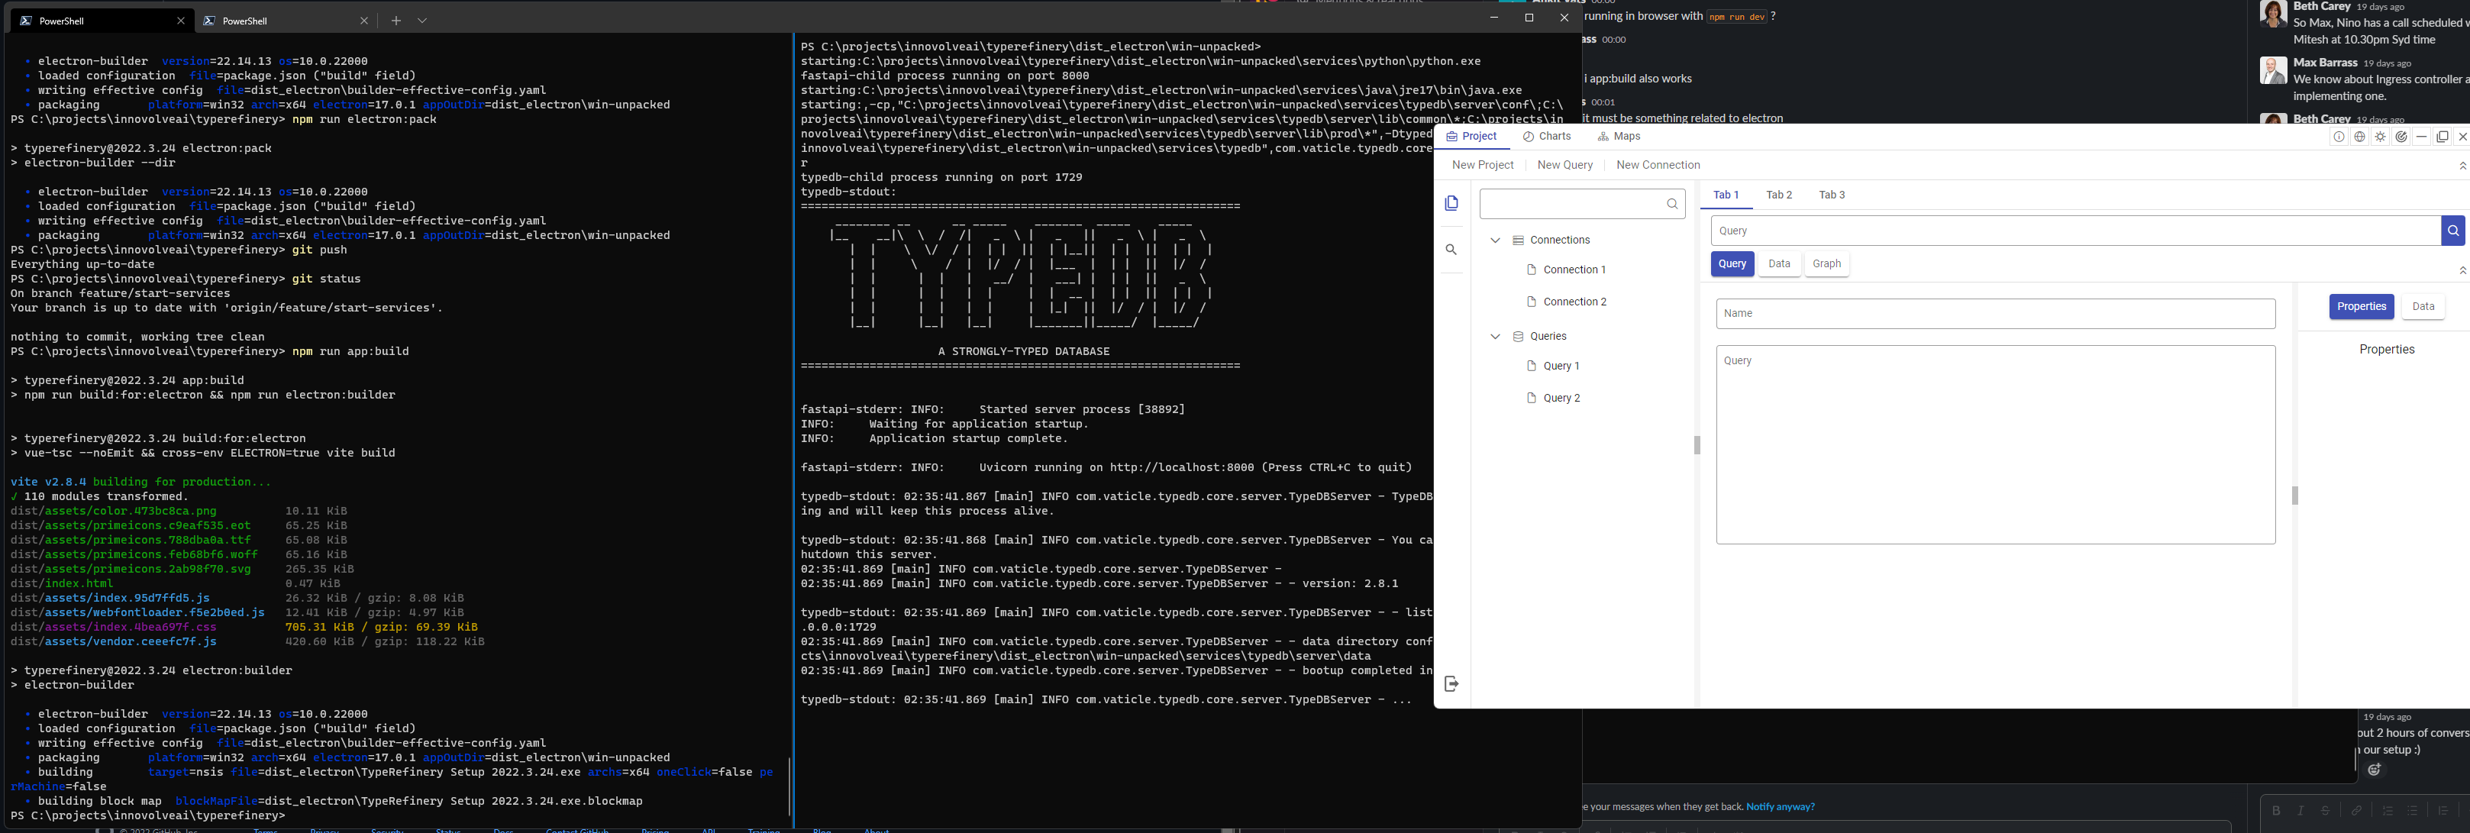The image size is (2470, 833).
Task: Add an emoji reaction in the Slack thread
Action: (2375, 770)
